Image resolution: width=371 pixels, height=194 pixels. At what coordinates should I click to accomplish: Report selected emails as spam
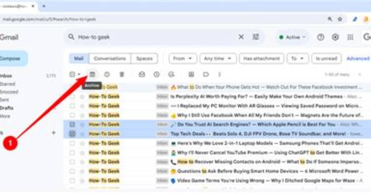107,74
